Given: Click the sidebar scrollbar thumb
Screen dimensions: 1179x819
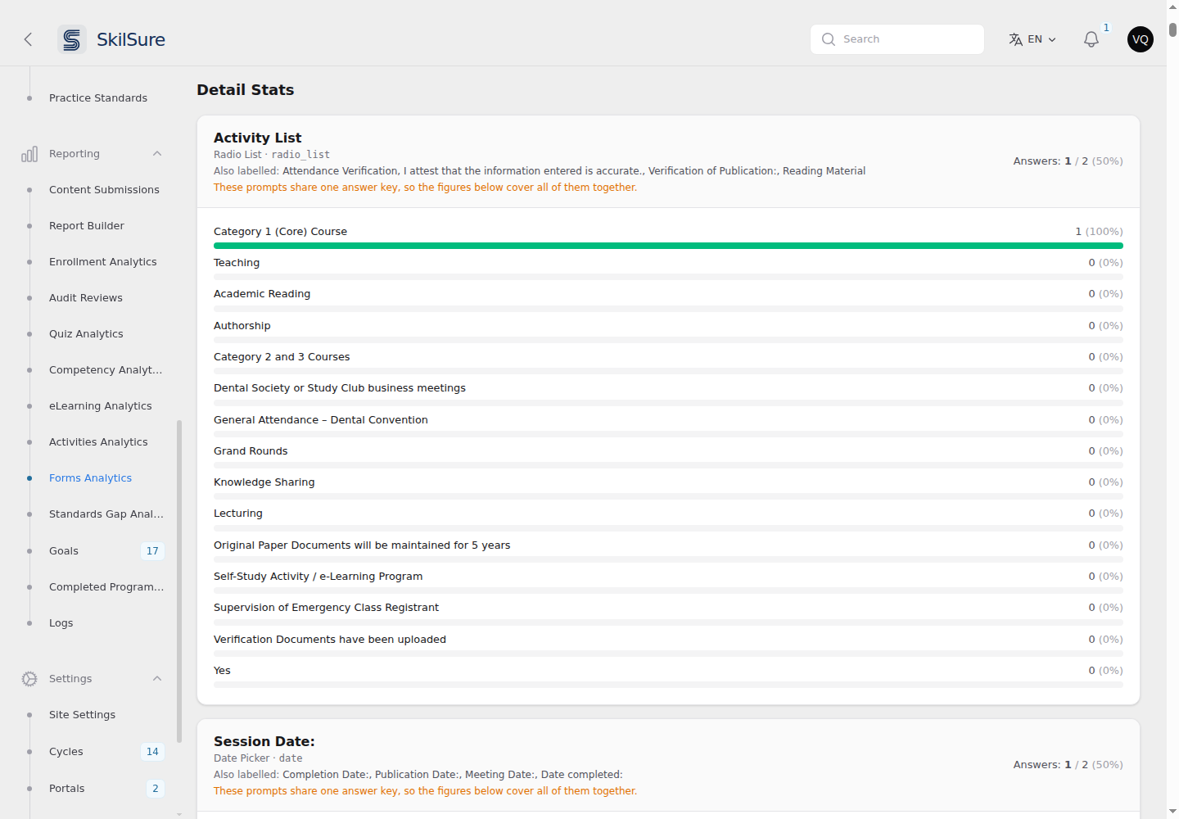Looking at the screenshot, I should pos(179,581).
